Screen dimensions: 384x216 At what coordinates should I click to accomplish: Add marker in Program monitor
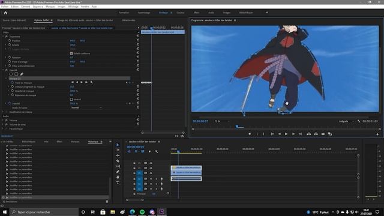point(250,134)
